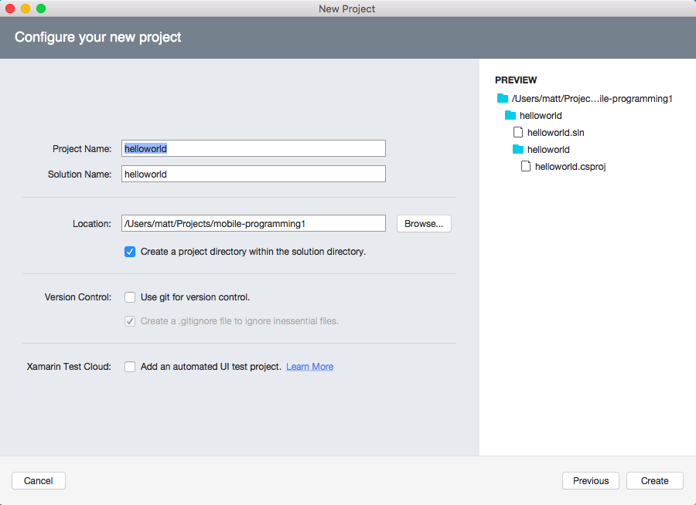Click the disabled .gitignore file checkbox
The image size is (696, 505).
point(130,321)
